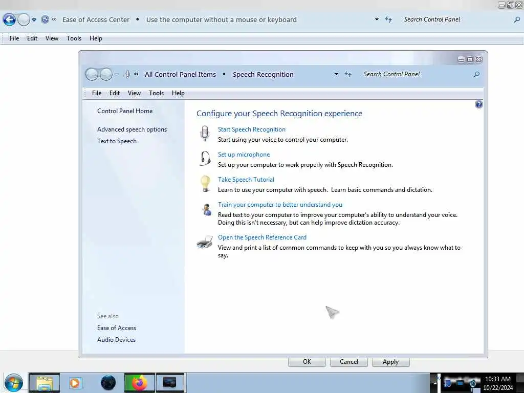524x393 pixels.
Task: Open the dark monitor app in the taskbar
Action: (x=169, y=383)
